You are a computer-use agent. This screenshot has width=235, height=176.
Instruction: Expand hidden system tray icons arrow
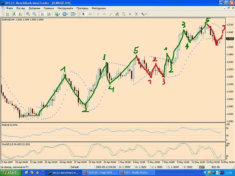point(205,173)
